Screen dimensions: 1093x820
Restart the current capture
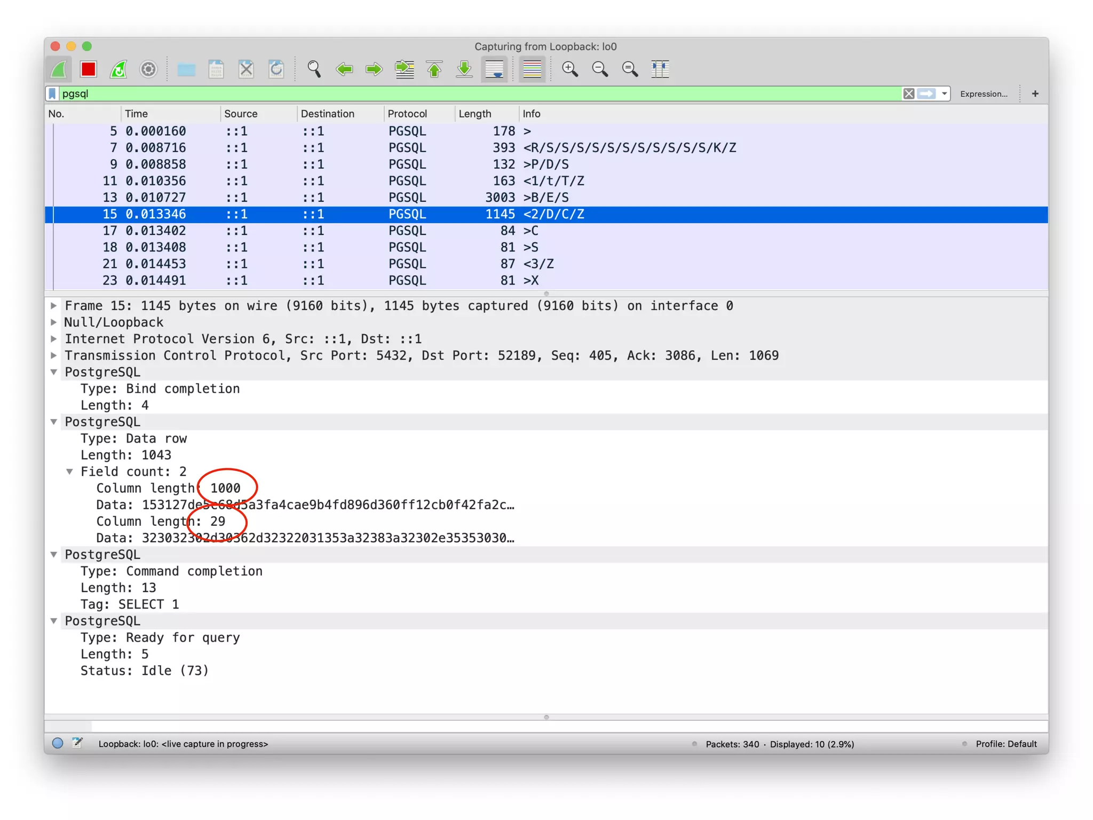118,69
